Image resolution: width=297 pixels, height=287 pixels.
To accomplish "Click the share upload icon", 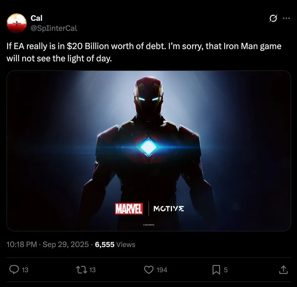I will pyautogui.click(x=283, y=270).
